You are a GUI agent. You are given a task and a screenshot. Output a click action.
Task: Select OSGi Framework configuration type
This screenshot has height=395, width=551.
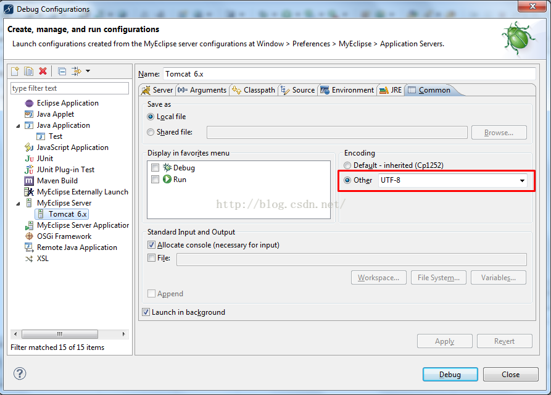pyautogui.click(x=64, y=236)
